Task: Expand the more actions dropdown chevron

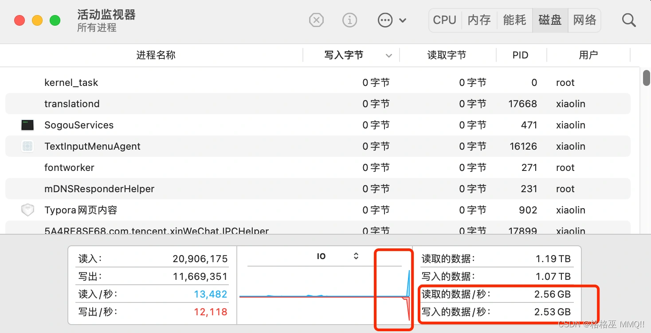Action: [x=403, y=20]
